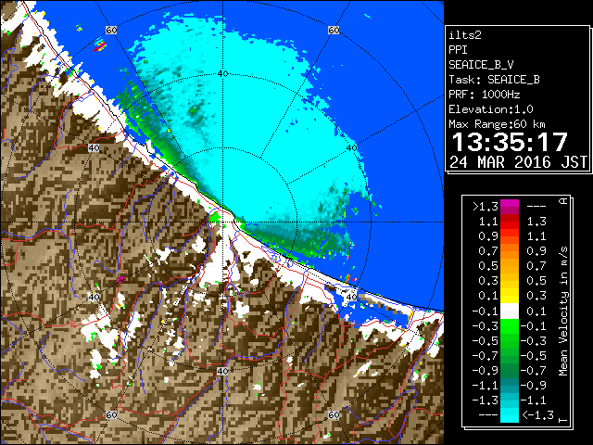The height and width of the screenshot is (445, 593).
Task: Select the 'Max Range:60 km' line
Action: point(497,124)
